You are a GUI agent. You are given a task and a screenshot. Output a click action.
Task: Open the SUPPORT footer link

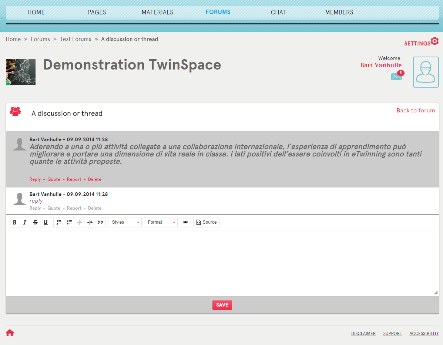point(392,334)
